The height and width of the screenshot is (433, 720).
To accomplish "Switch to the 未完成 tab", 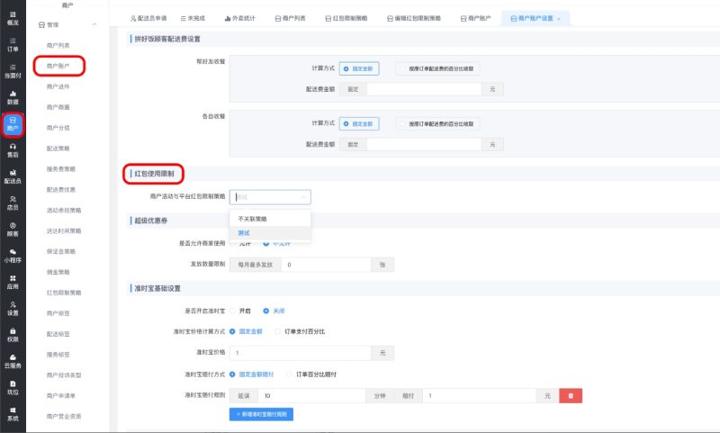I will [193, 18].
